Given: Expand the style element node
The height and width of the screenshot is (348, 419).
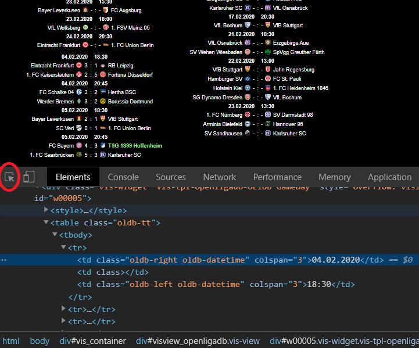Looking at the screenshot, I should [46, 210].
